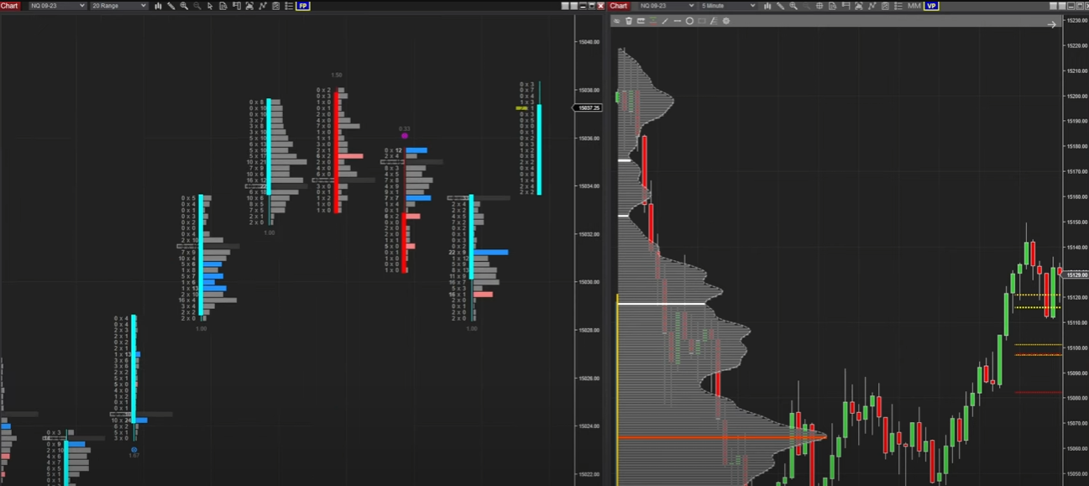Open data box icon in right chart toolbar

832,6
